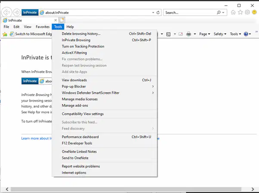Open the Edit menu
The height and width of the screenshot is (193, 259).
(x=16, y=27)
